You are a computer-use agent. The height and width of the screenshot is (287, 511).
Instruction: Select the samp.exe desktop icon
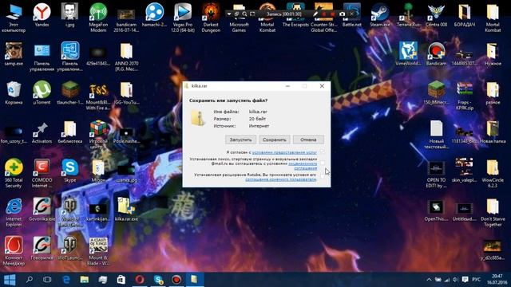(x=14, y=54)
